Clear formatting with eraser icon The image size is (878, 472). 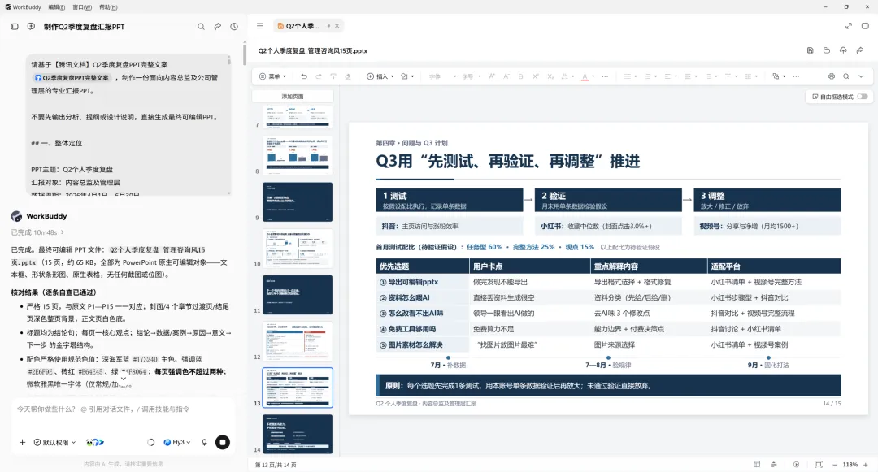point(348,76)
